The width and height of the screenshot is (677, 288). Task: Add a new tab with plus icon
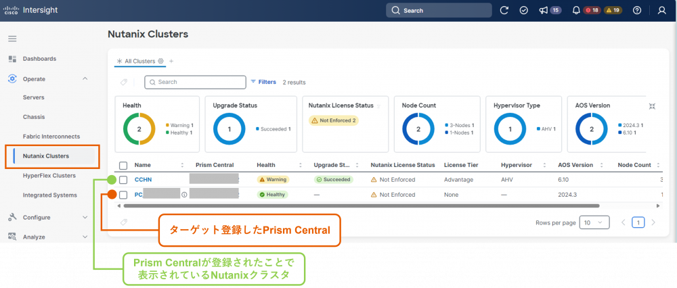171,62
